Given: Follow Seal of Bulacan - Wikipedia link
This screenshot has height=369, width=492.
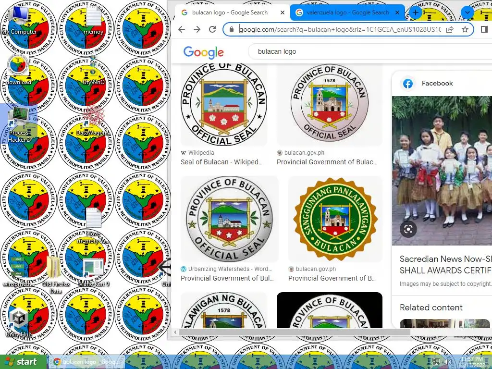Looking at the screenshot, I should coord(221,162).
